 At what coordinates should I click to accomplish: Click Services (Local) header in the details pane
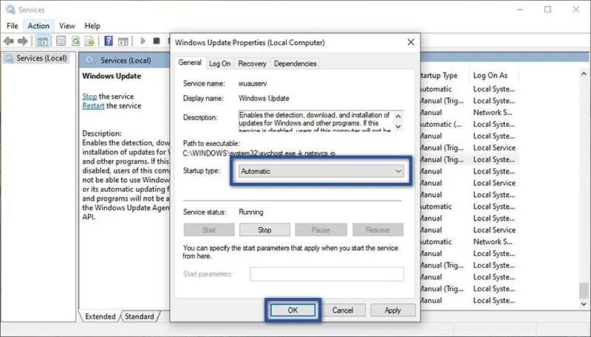click(x=126, y=60)
